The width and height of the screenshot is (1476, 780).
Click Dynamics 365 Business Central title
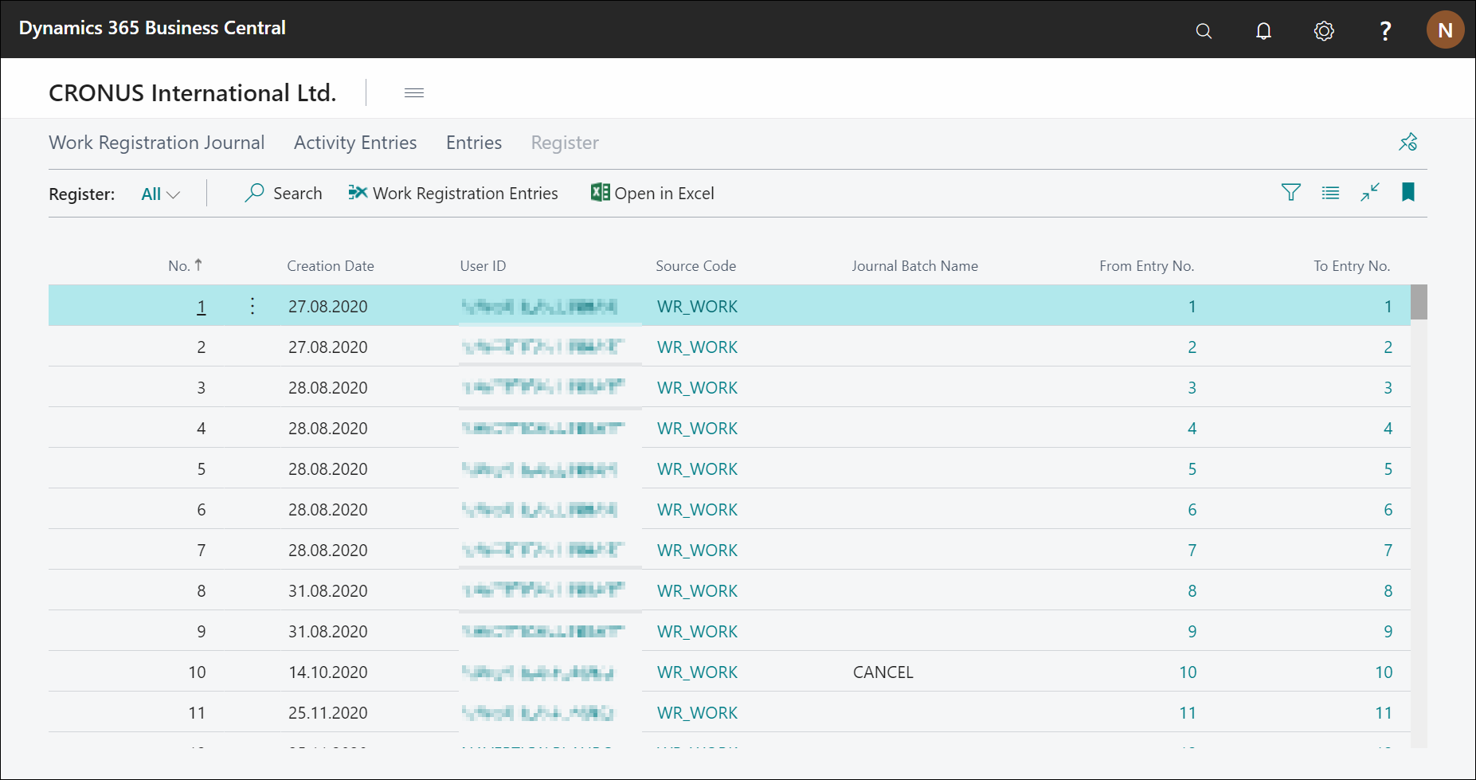pyautogui.click(x=152, y=28)
